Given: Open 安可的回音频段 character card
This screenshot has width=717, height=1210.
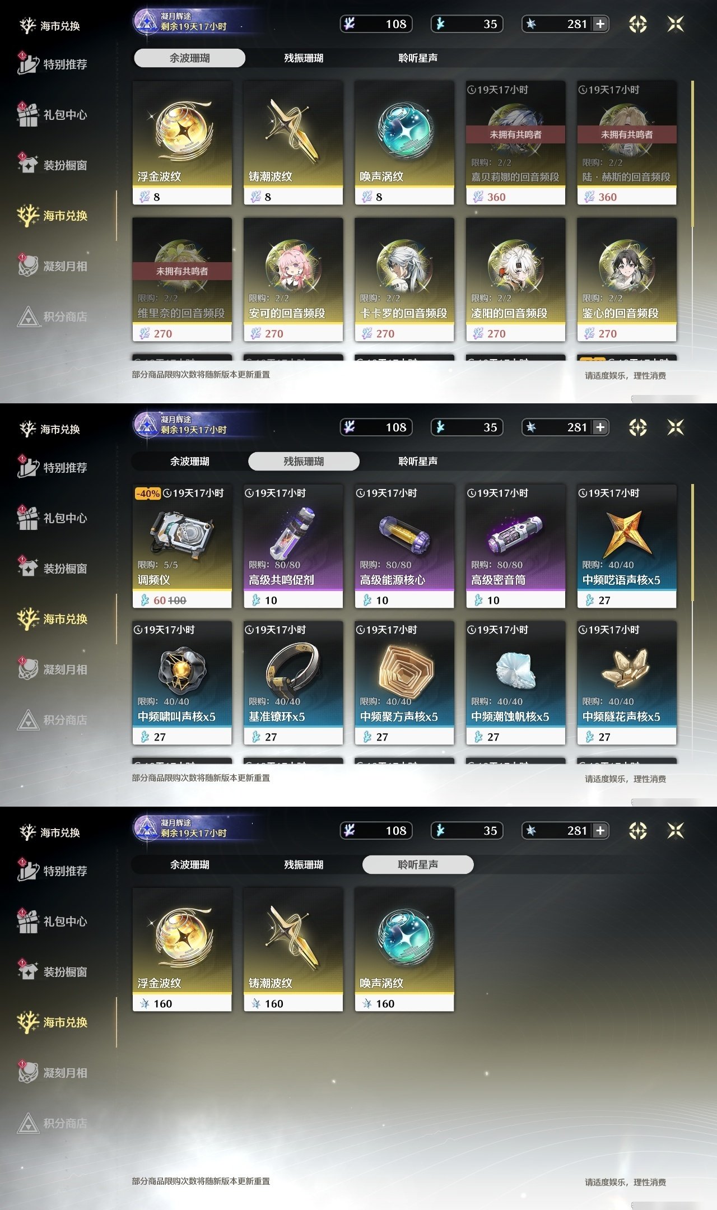Looking at the screenshot, I should pos(293,280).
